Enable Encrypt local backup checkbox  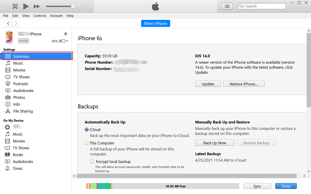[x=92, y=161]
